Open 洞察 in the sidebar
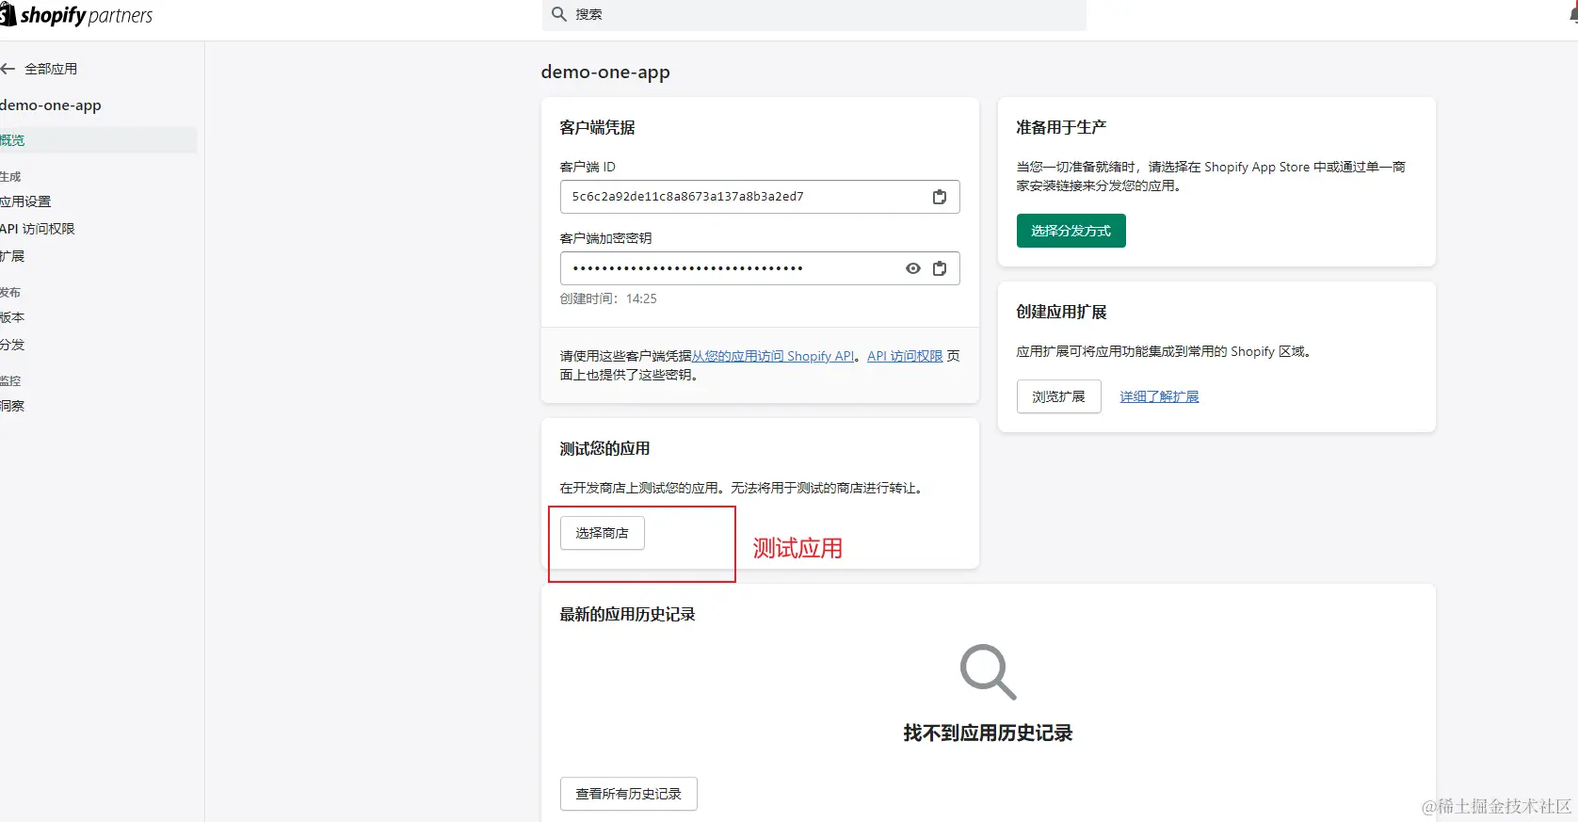This screenshot has height=822, width=1578. 12,406
